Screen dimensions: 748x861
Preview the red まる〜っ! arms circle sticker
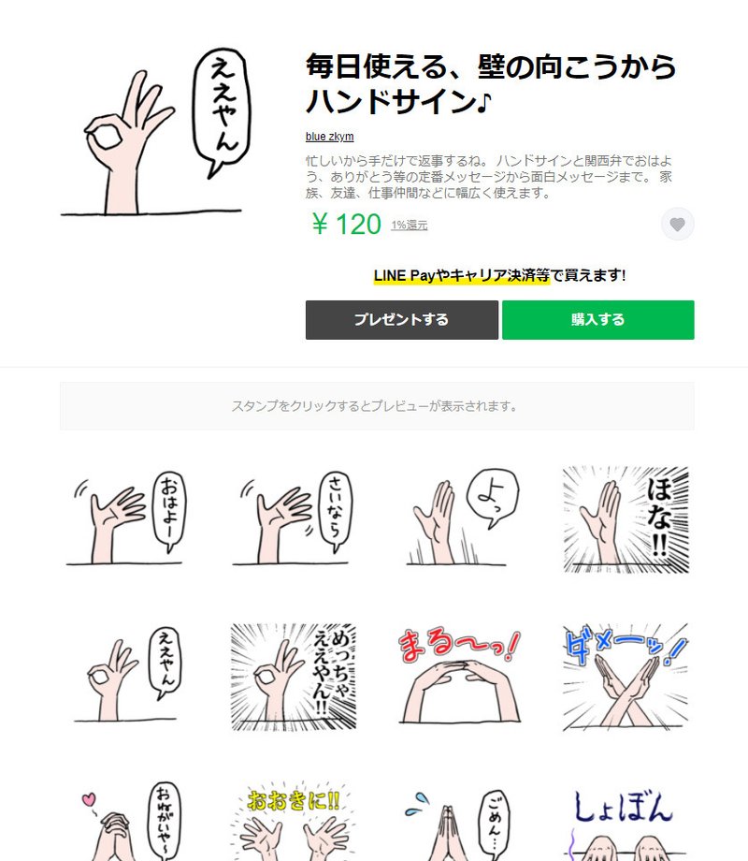click(460, 677)
